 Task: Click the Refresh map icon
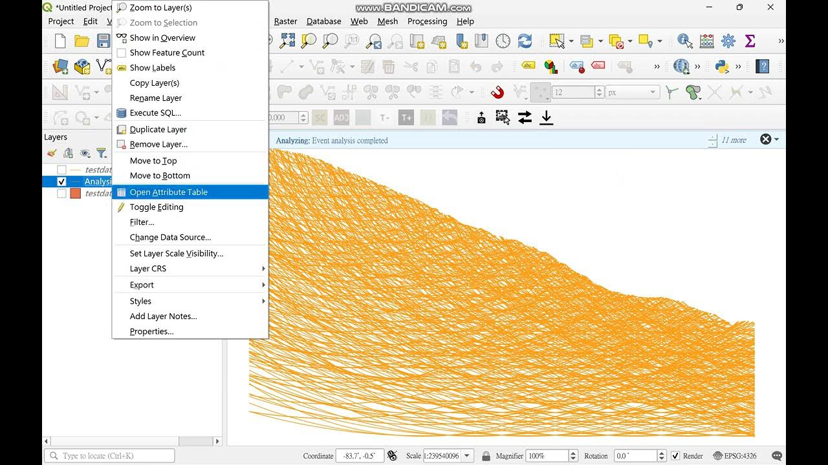[x=525, y=41]
